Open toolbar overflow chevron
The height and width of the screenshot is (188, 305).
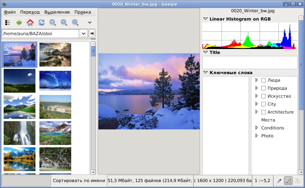tap(90, 23)
